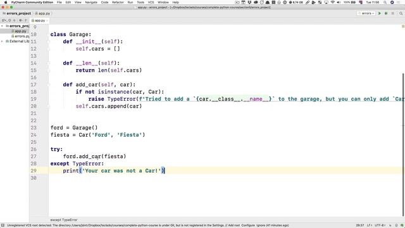
Task: Open macOS Notification Center icon
Action: (x=399, y=2)
